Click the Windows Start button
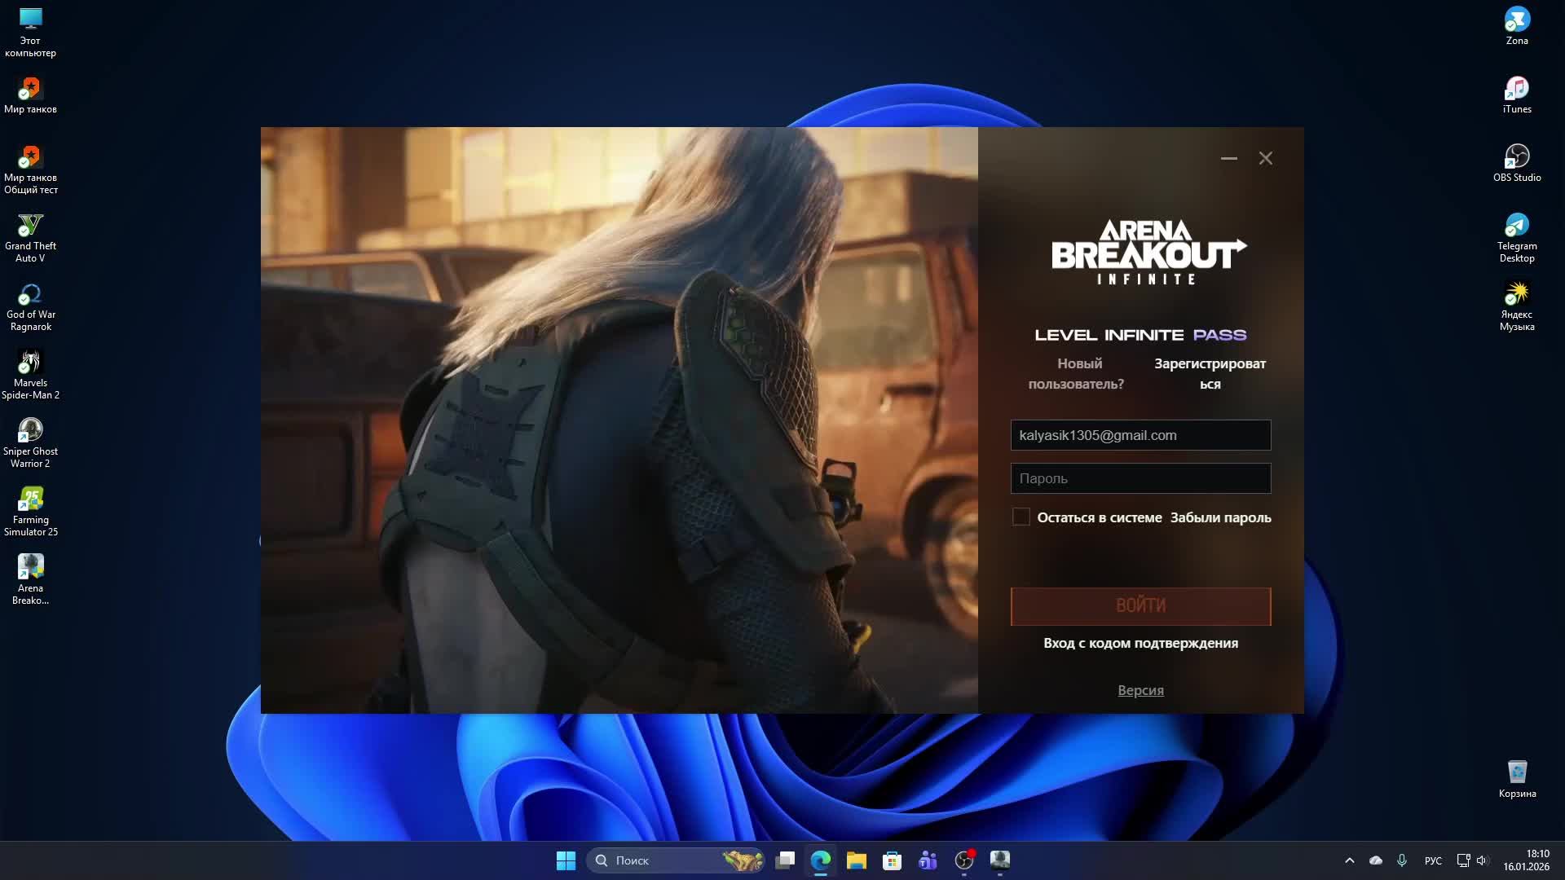Image resolution: width=1565 pixels, height=880 pixels. (x=566, y=860)
